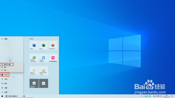Click the colorful shield tray icon
This screenshot has height=98, width=175.
click(x=144, y=96)
